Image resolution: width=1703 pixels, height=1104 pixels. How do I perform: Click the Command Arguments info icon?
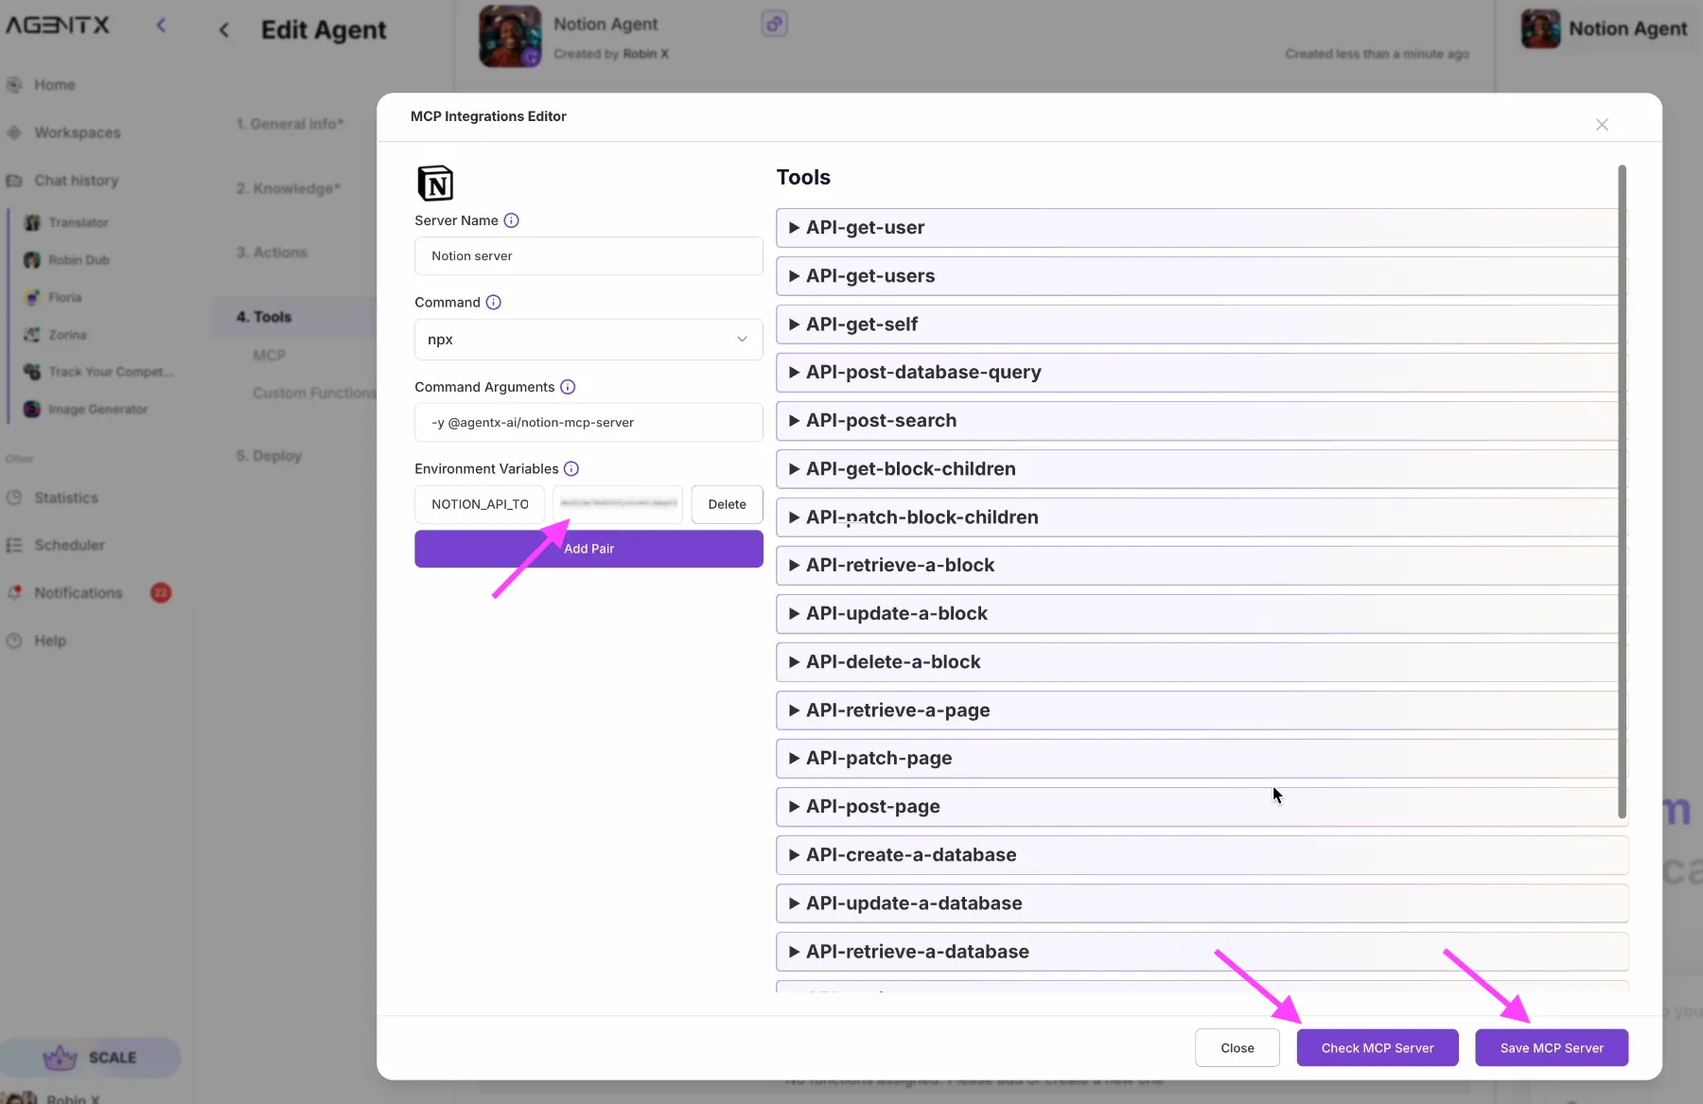[x=568, y=387]
